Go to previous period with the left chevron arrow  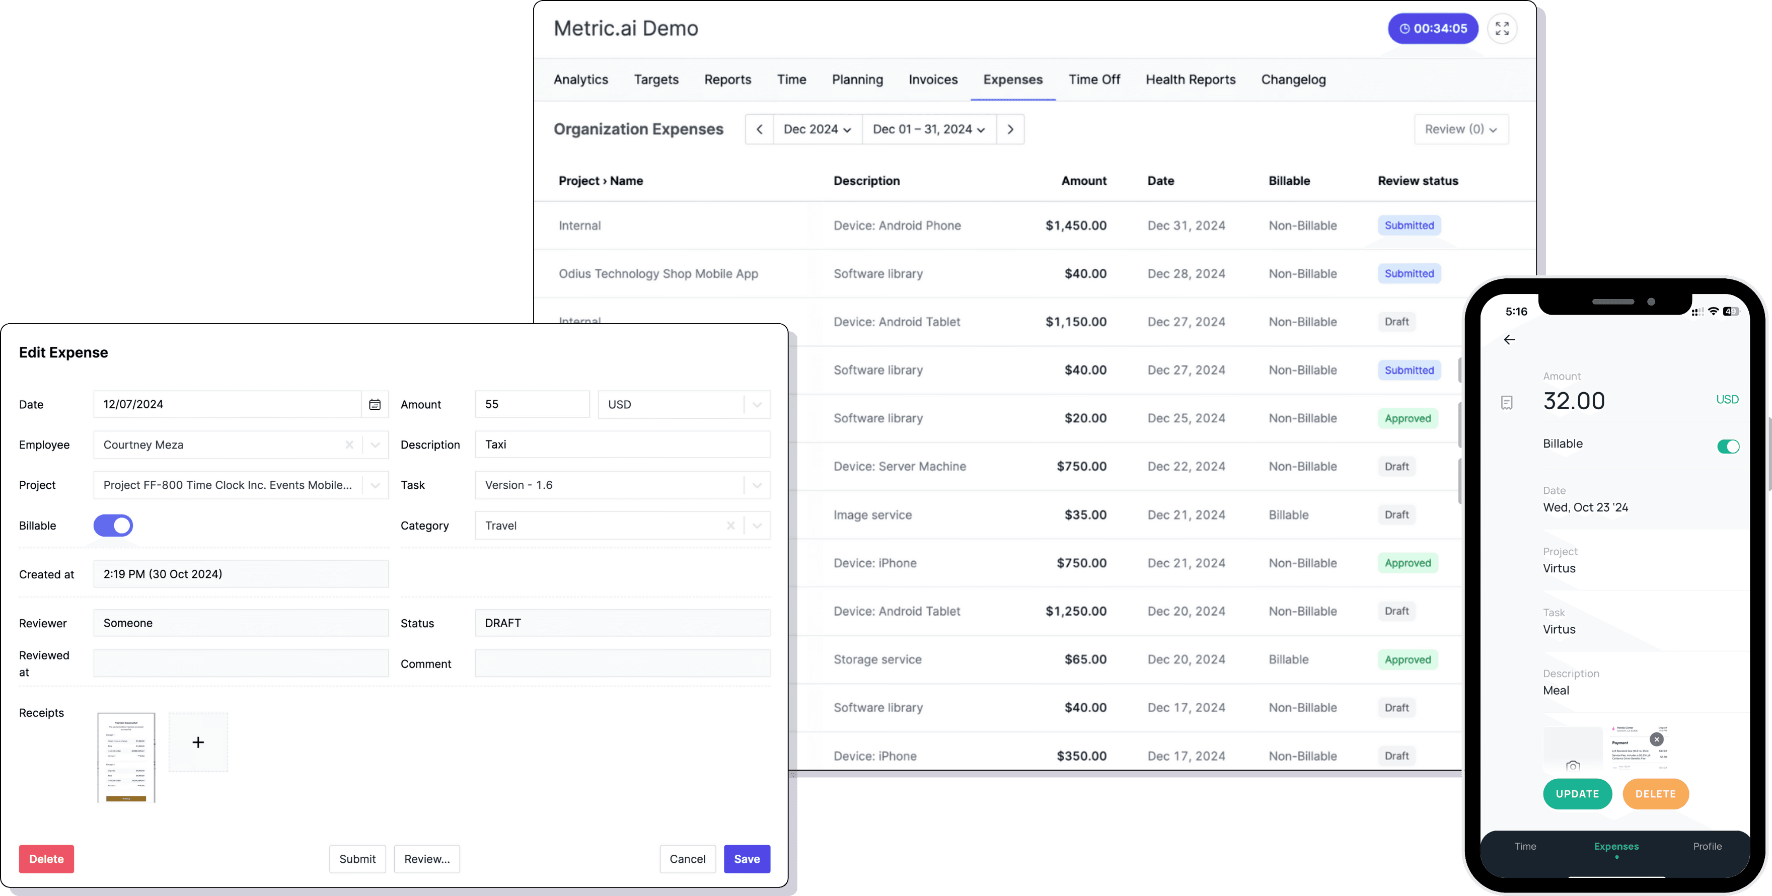point(760,129)
